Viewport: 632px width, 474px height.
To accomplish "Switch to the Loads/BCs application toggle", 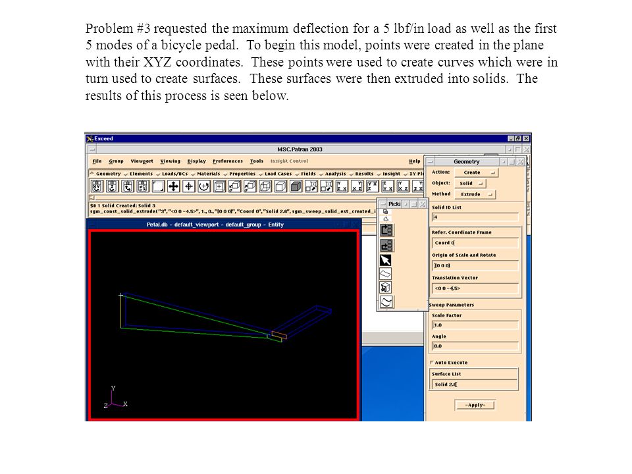I will 172,174.
